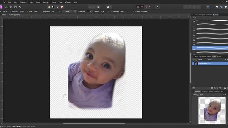Open the Select menu

tap(38, 2)
